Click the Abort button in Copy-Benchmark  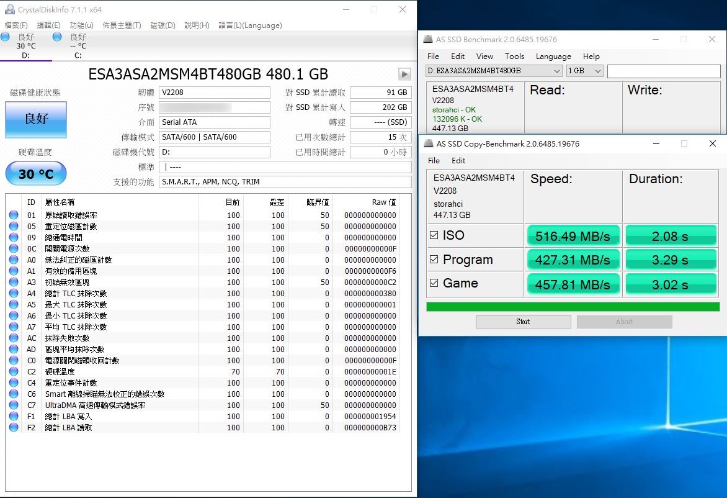pos(624,322)
